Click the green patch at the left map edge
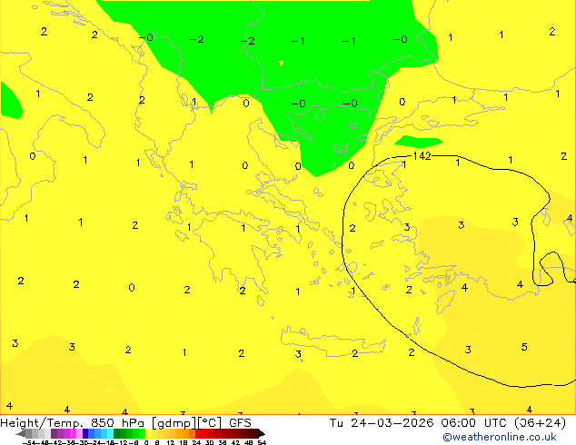Viewport: 576px width, 445px height. point(10,101)
